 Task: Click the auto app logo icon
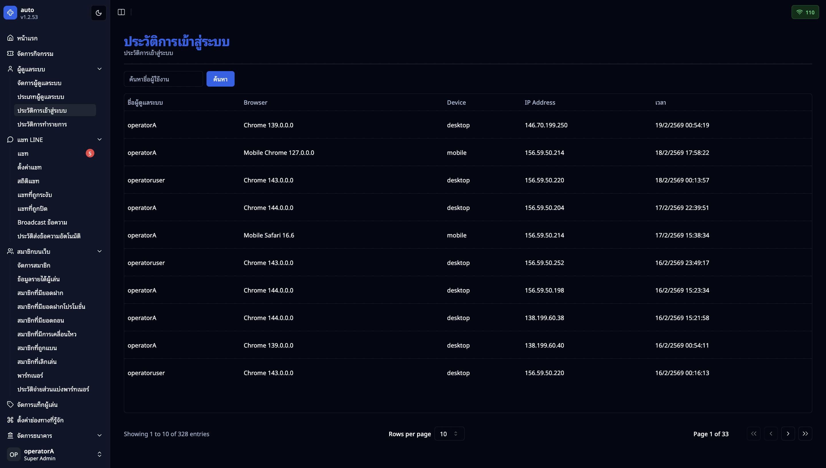[10, 13]
